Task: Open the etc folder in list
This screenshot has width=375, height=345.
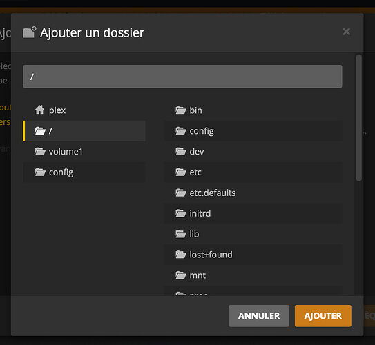Action: point(253,172)
